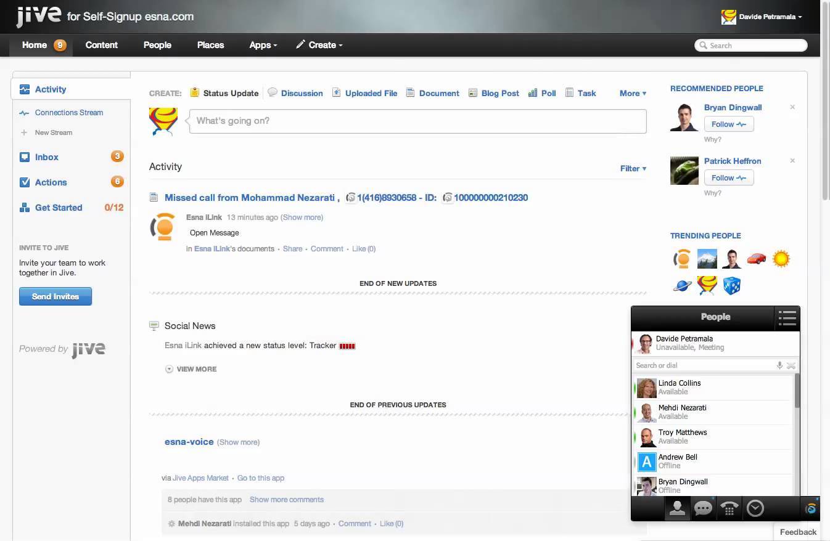Open the Inbox
Screen dimensions: 830x541
pyautogui.click(x=46, y=157)
